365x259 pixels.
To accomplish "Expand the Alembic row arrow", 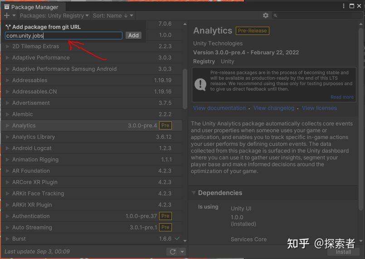I will [x=7, y=114].
